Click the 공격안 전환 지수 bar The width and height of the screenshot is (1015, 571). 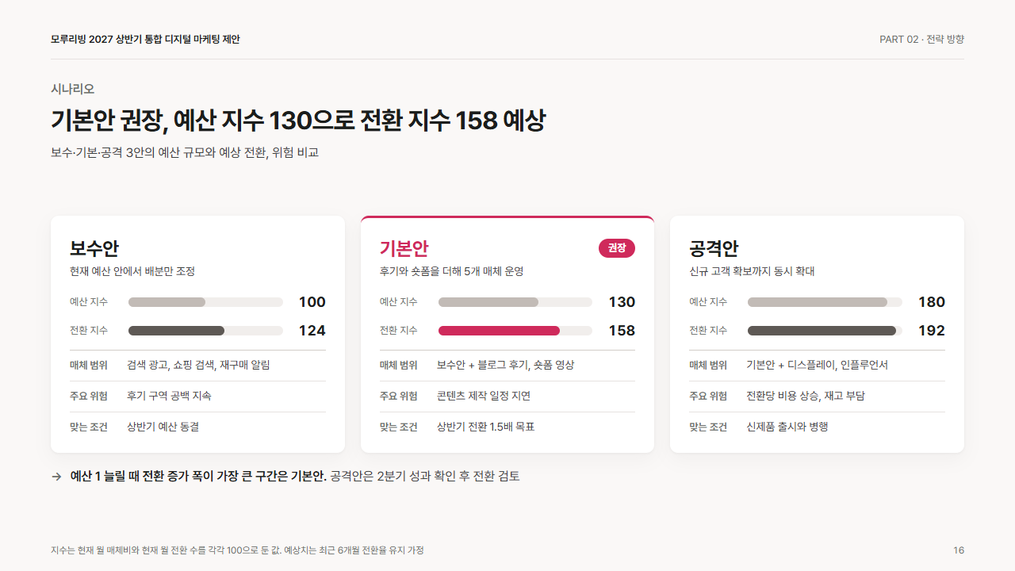(x=825, y=331)
